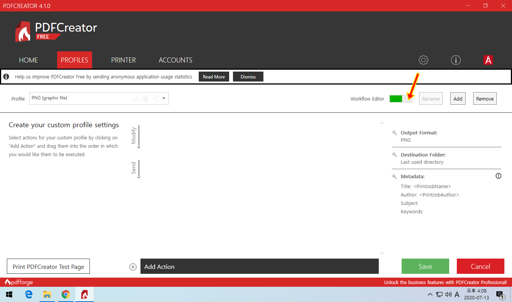Click the IME letter A indicator in tray
This screenshot has height=302, width=512.
[x=457, y=294]
